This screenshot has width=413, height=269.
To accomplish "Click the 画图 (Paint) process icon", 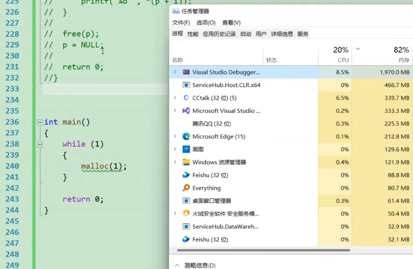I will click(x=186, y=149).
